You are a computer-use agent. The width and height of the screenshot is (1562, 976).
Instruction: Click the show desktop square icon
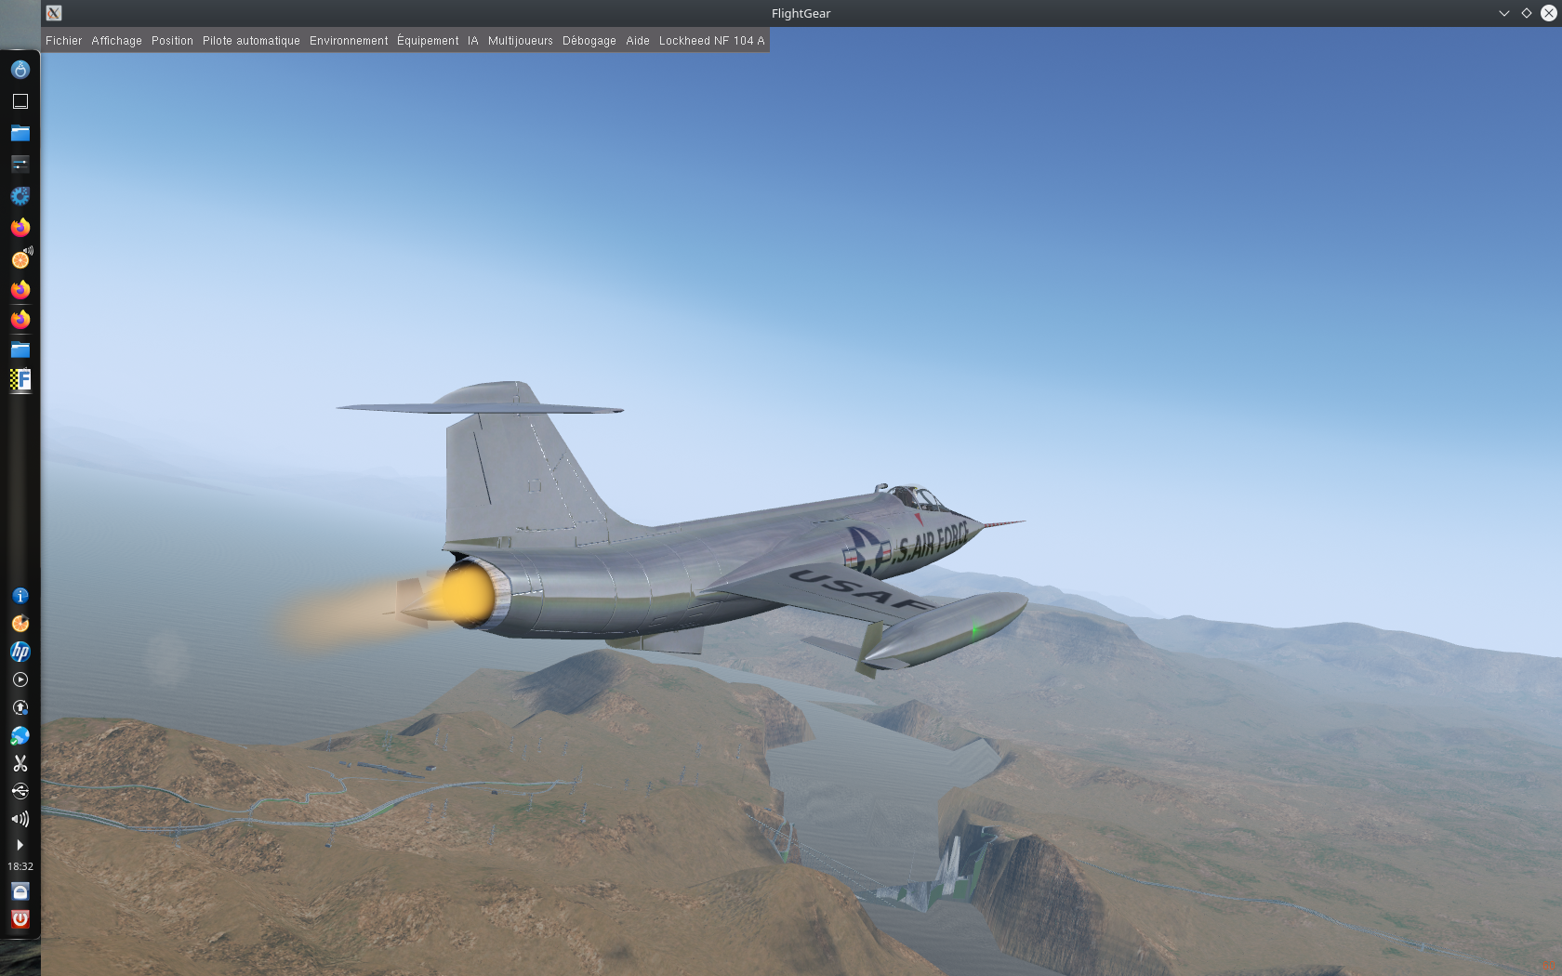pos(20,101)
